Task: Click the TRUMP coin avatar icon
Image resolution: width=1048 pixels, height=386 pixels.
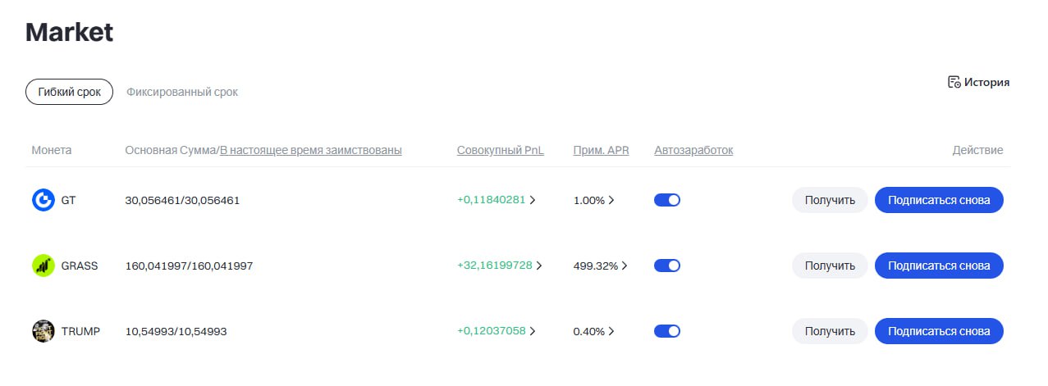Action: 43,331
